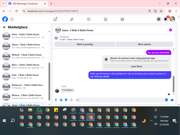Send a thumbs-up like
Viewport: 180px width, 135px height.
172,100
